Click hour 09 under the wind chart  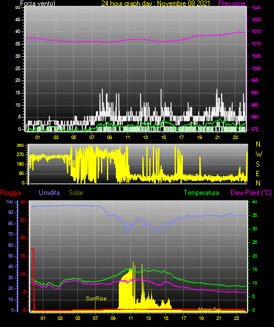[109, 137]
